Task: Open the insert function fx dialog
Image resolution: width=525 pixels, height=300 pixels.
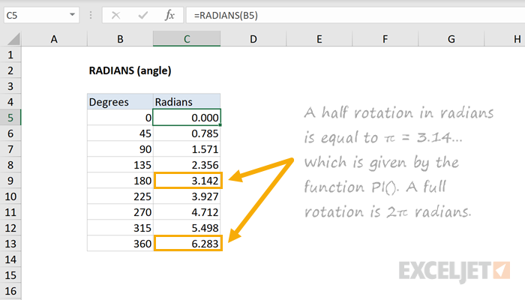Action: click(169, 14)
